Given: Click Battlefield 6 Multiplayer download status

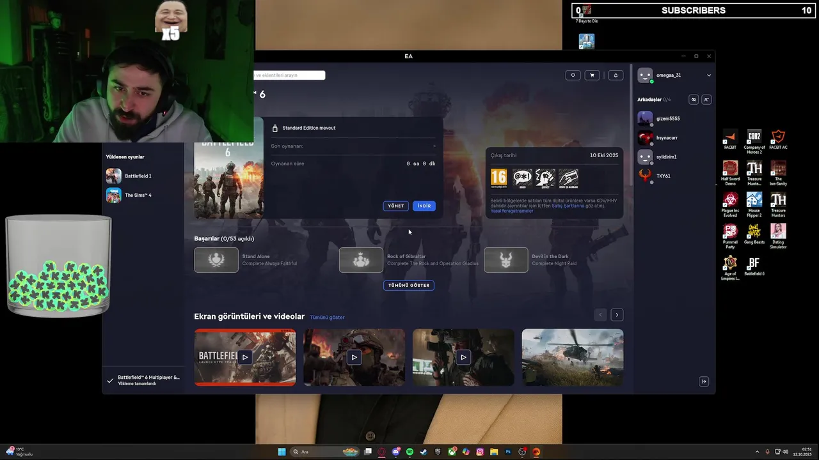Looking at the screenshot, I should pyautogui.click(x=145, y=380).
